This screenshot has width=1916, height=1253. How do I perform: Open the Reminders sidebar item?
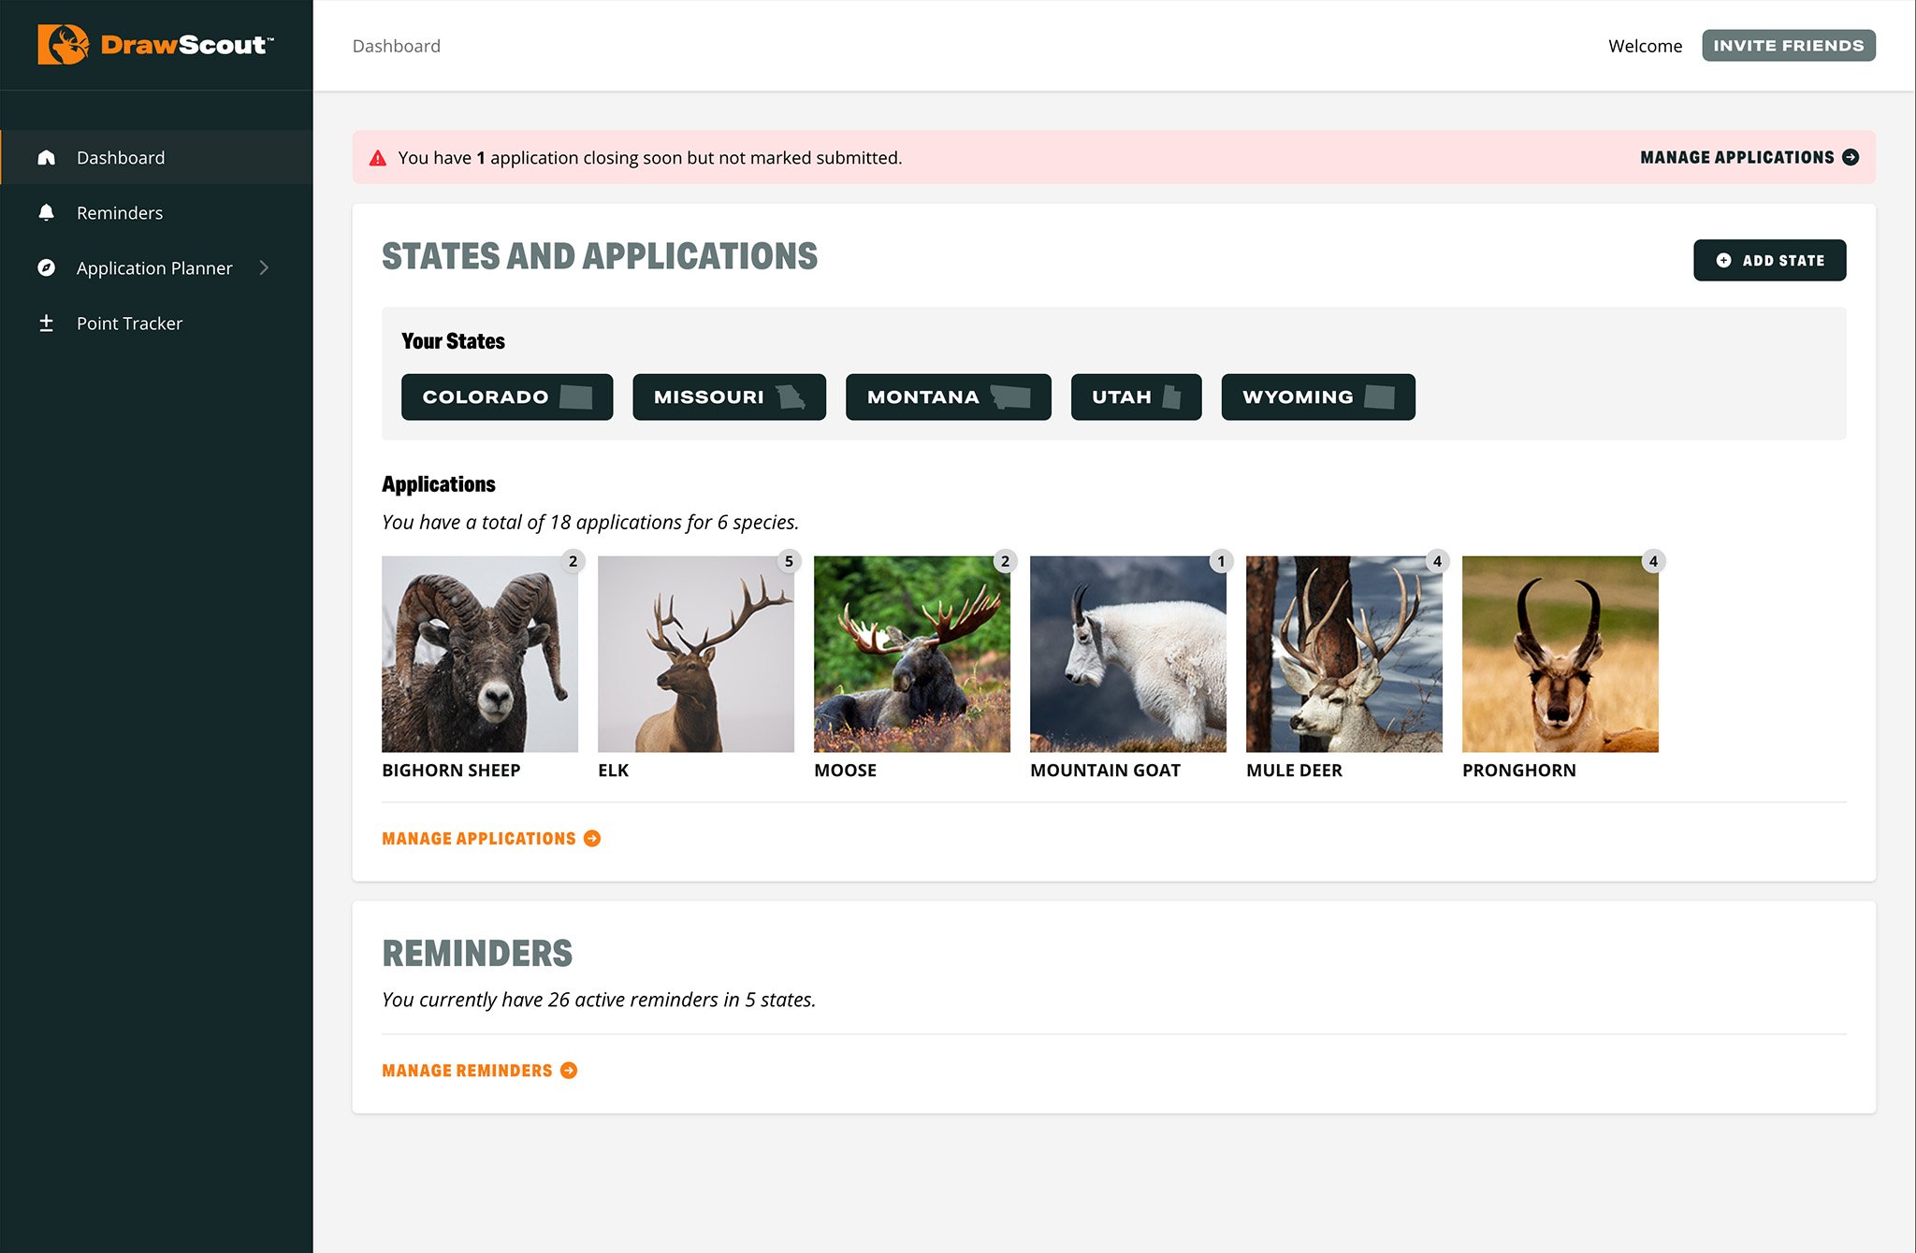click(120, 212)
